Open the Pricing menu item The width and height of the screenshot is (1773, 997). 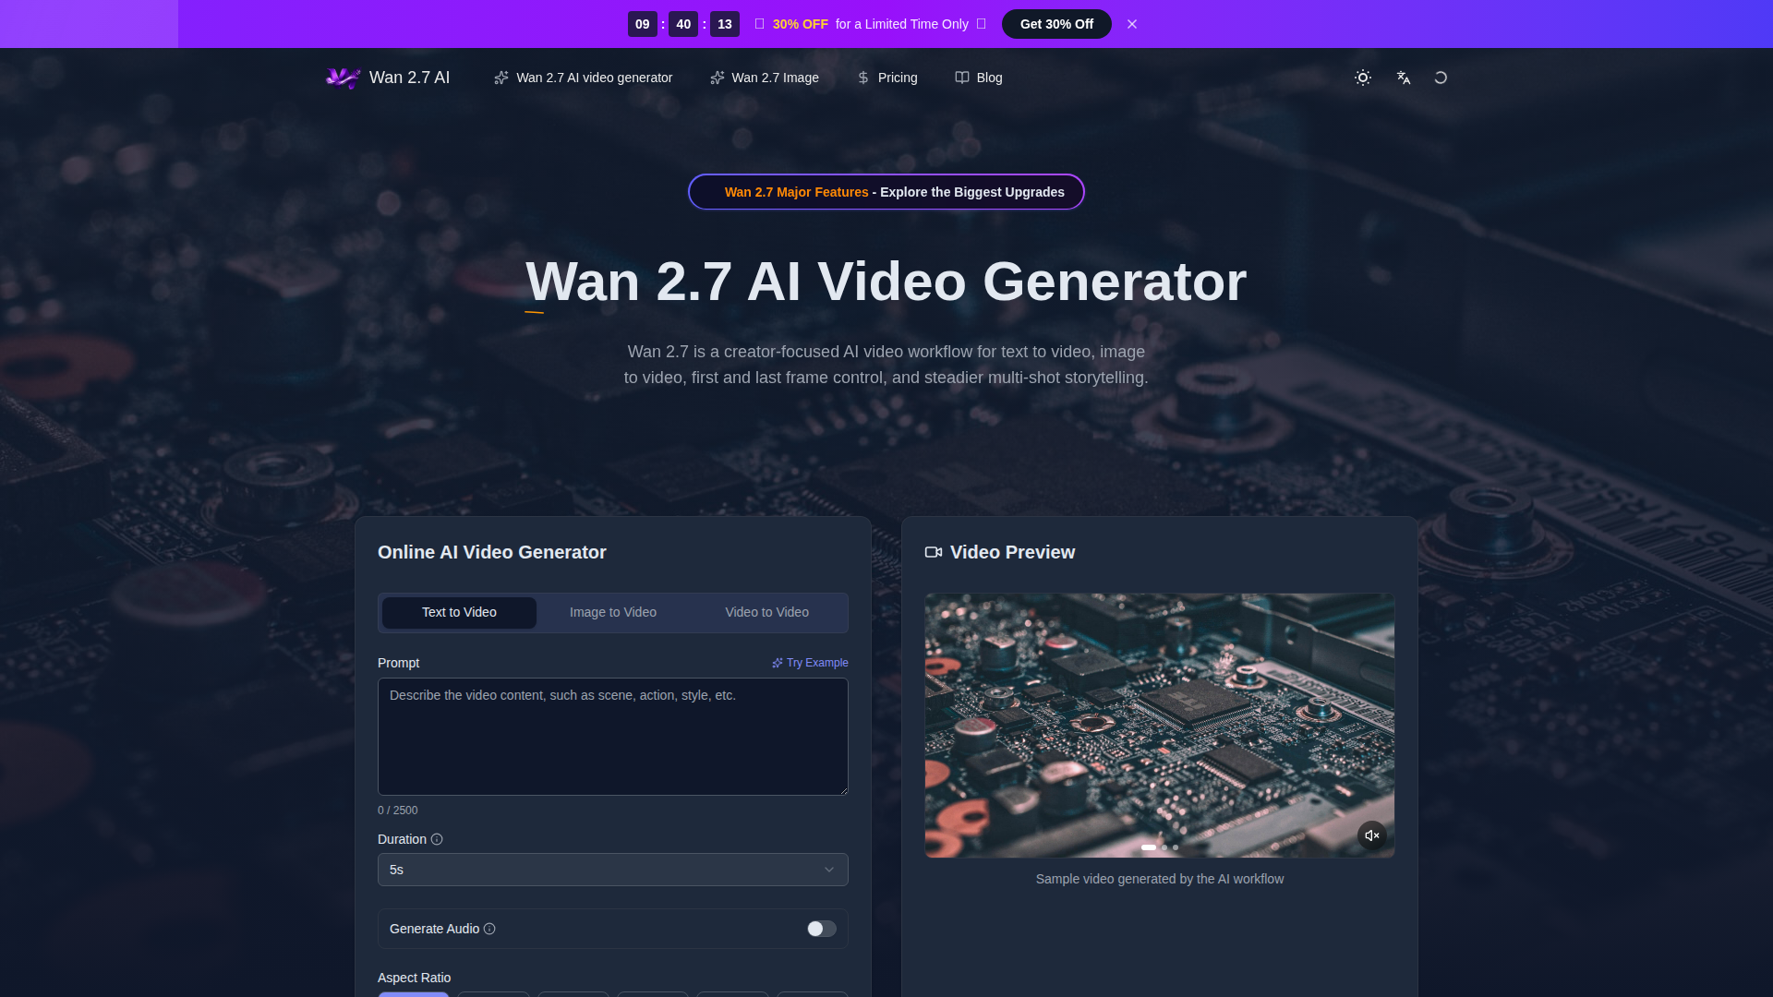tap(887, 78)
